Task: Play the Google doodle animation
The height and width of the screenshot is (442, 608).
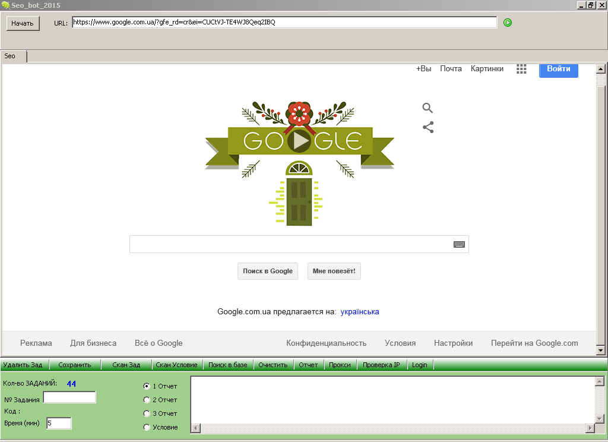Action: point(299,140)
